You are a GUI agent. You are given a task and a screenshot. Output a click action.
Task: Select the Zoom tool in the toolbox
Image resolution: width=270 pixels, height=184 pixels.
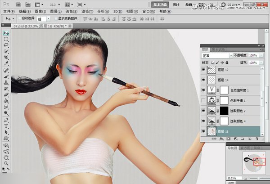pyautogui.click(x=6, y=163)
